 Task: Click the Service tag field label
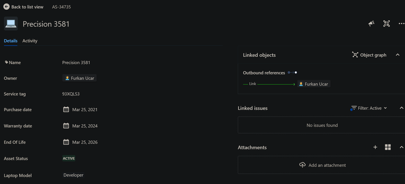(x=15, y=94)
